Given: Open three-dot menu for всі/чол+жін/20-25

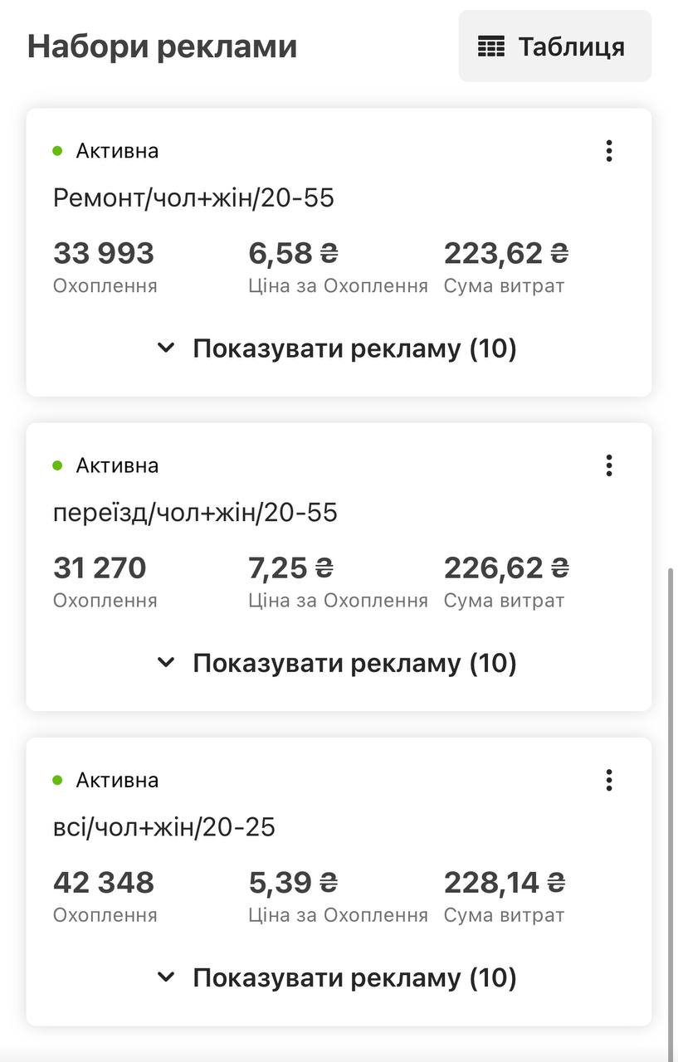Looking at the screenshot, I should tap(609, 780).
